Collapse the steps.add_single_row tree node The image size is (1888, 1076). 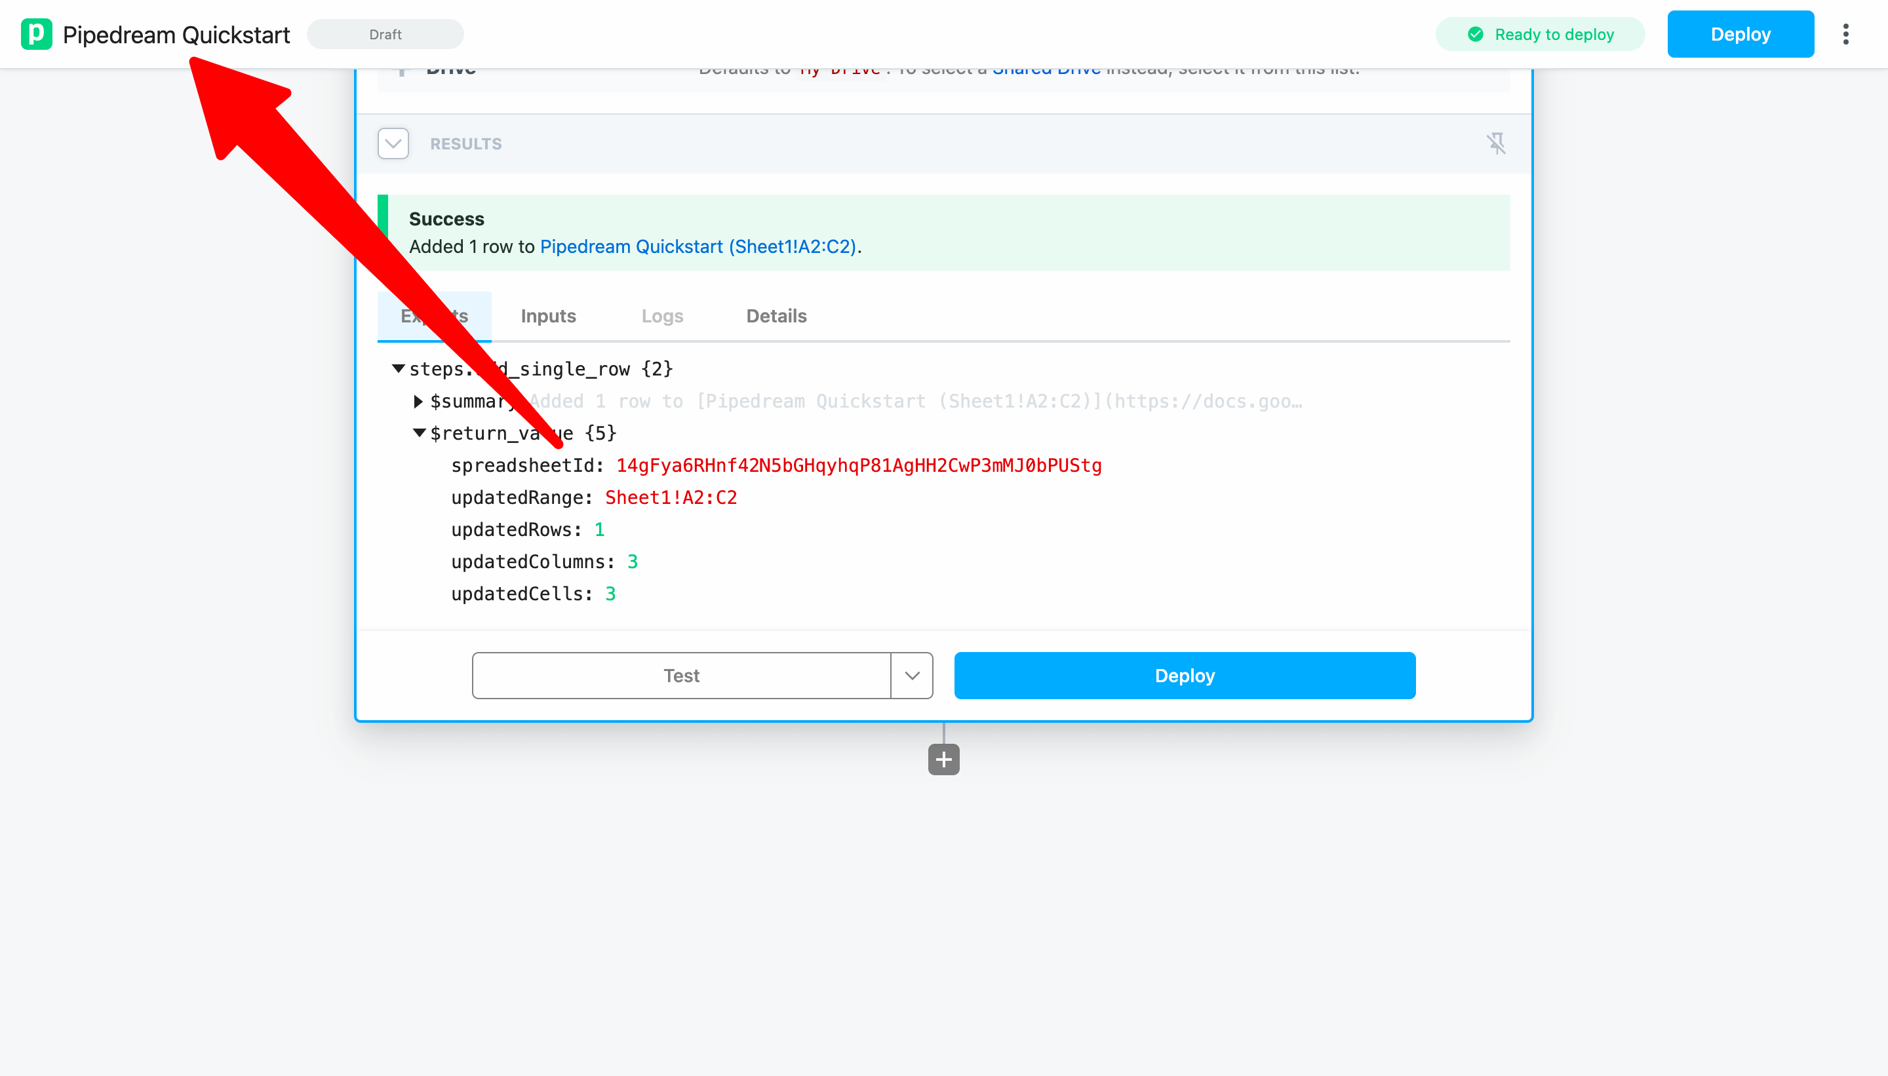[399, 368]
